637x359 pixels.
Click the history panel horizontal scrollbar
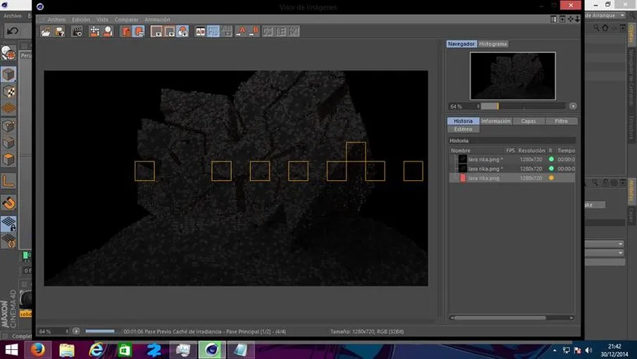coord(512,317)
